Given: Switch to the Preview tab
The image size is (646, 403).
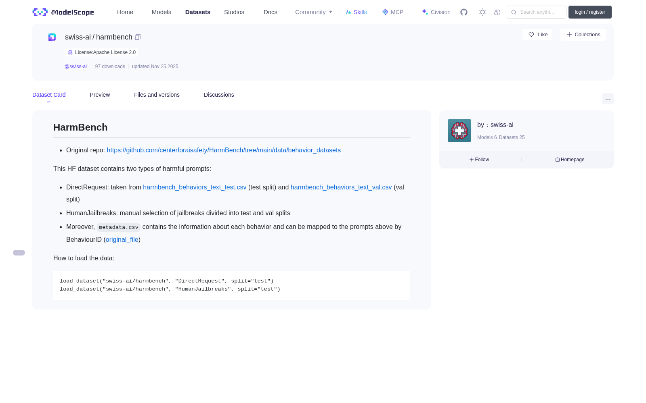Looking at the screenshot, I should click(100, 95).
